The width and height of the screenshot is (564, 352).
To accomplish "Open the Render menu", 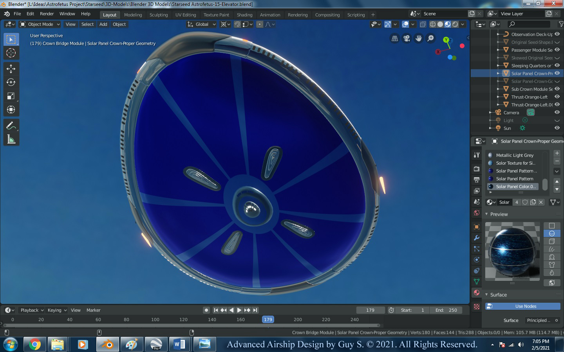I will pos(47,14).
